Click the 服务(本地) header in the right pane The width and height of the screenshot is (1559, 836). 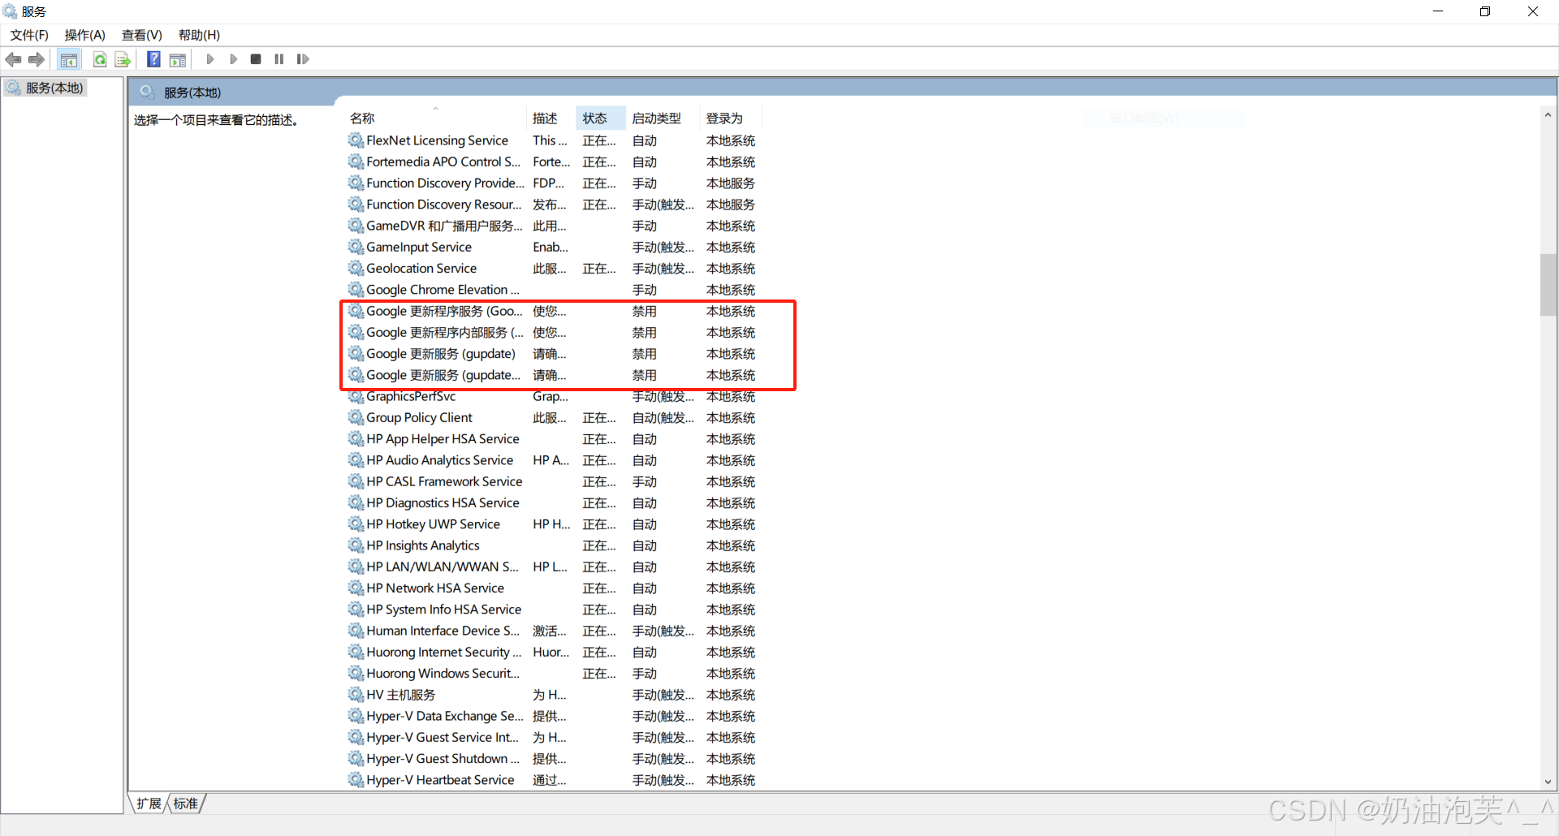[x=192, y=93]
